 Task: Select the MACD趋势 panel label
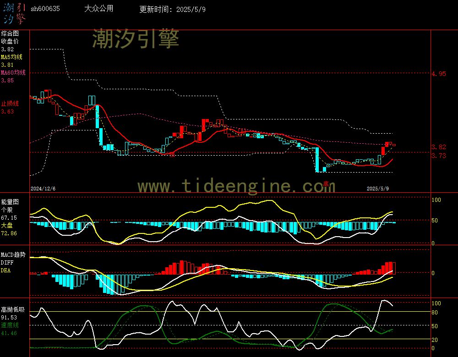[13, 255]
